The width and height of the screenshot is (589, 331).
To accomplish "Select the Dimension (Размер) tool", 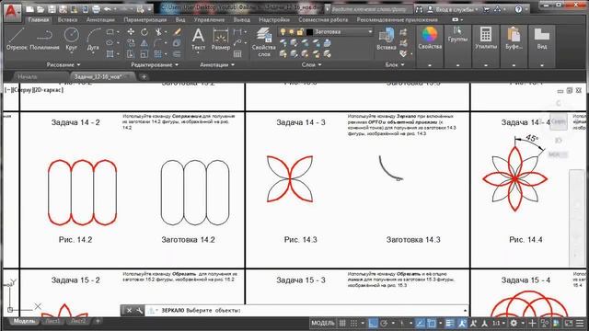I will [x=221, y=40].
